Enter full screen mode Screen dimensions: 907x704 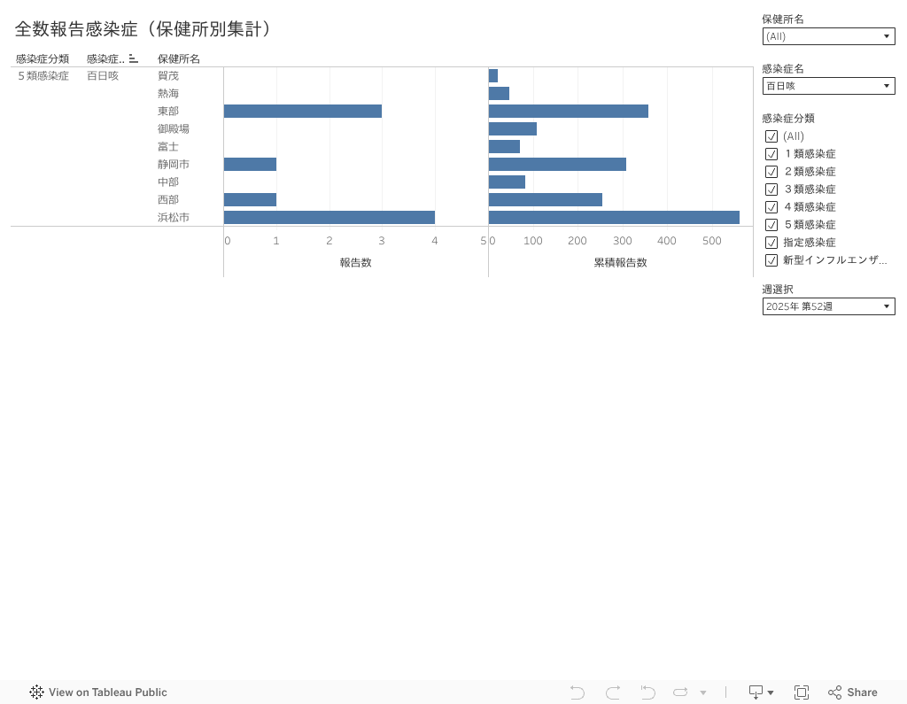tap(801, 692)
